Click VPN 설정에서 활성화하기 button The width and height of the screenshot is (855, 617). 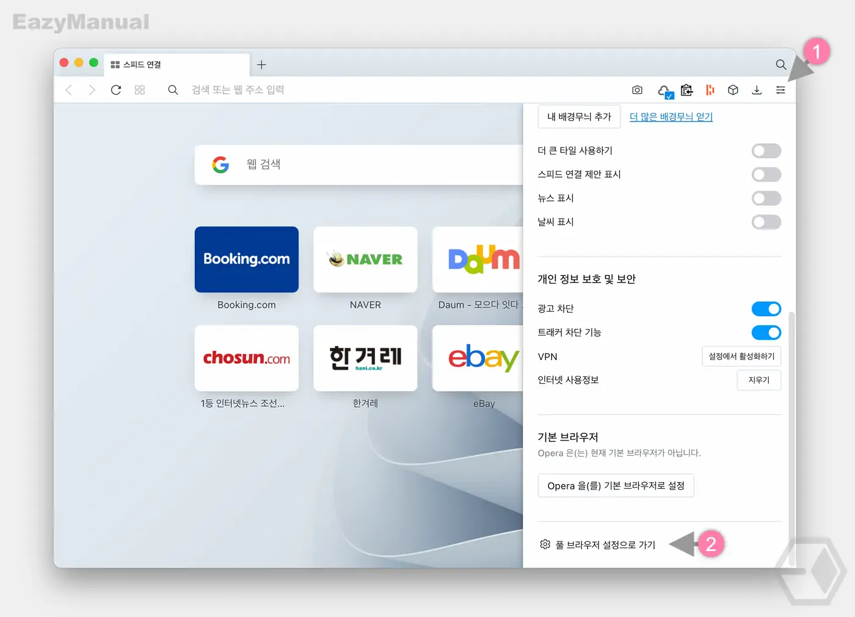pos(741,356)
